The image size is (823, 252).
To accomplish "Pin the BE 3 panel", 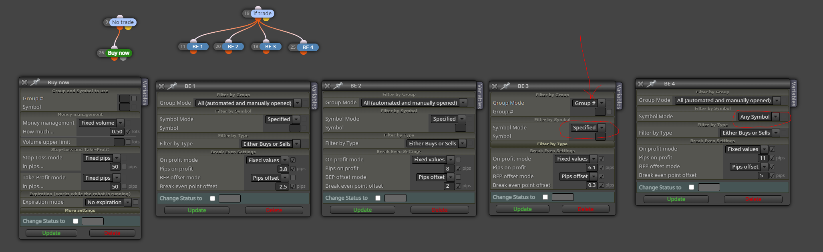I will (x=505, y=86).
